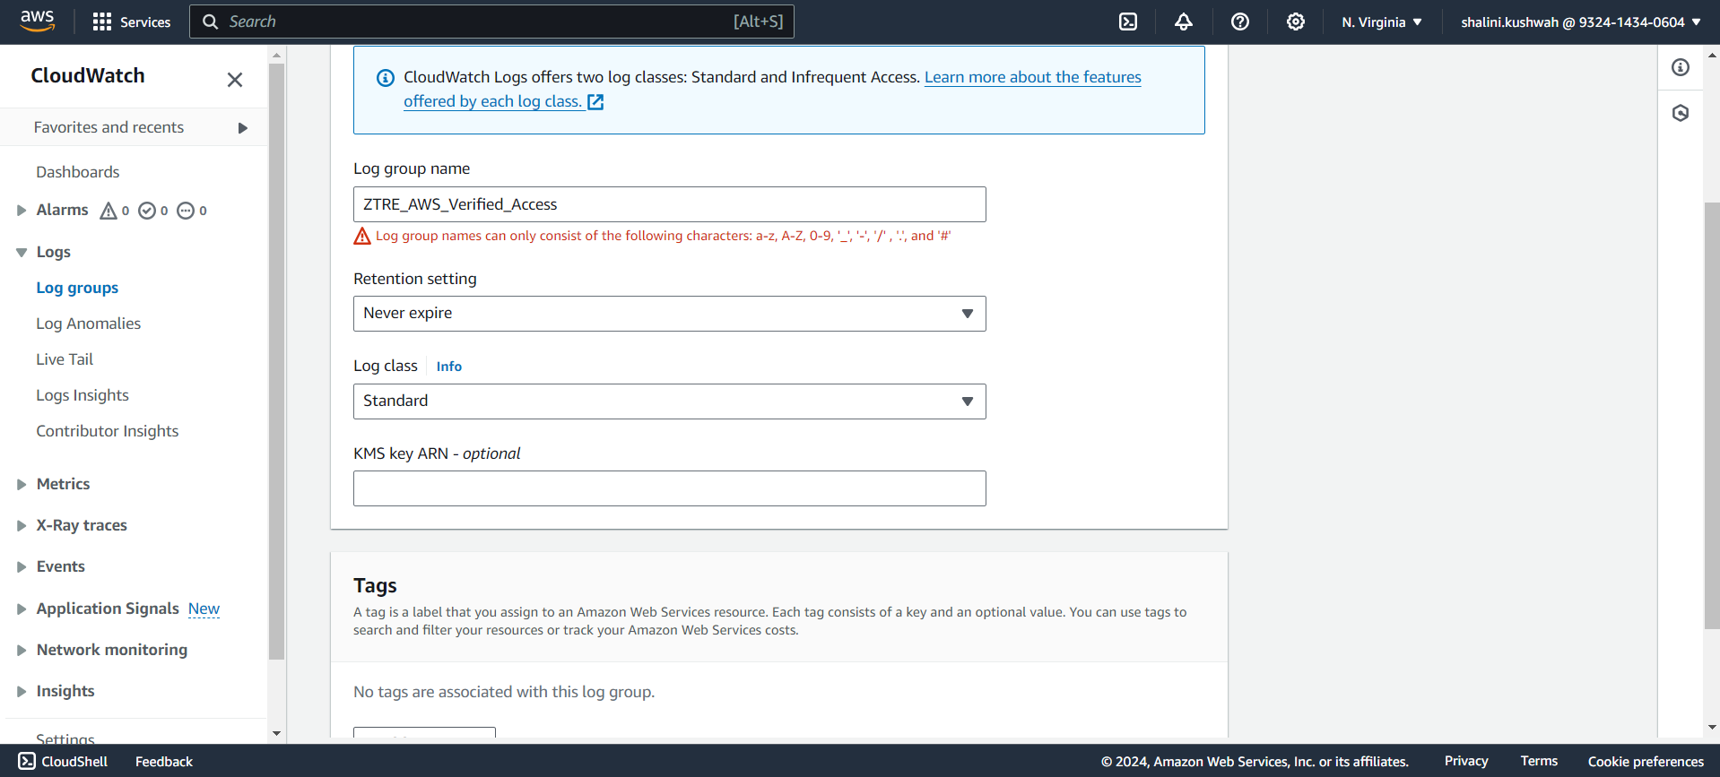The height and width of the screenshot is (777, 1720).
Task: Click the main page vertical scrollbar
Action: 1712,416
